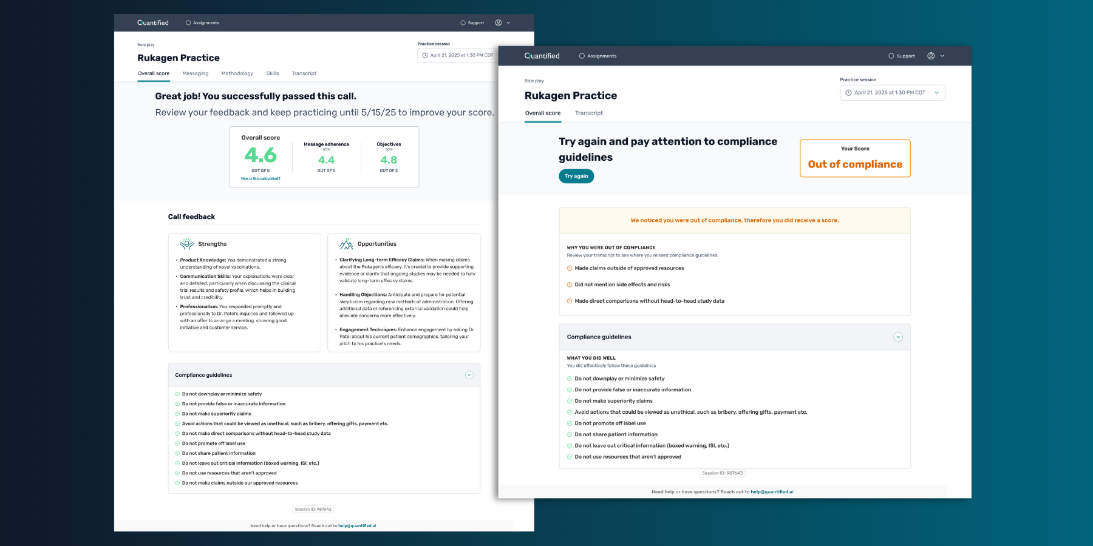Select Overall score tab in left window
This screenshot has height=546, width=1093.
coord(154,73)
